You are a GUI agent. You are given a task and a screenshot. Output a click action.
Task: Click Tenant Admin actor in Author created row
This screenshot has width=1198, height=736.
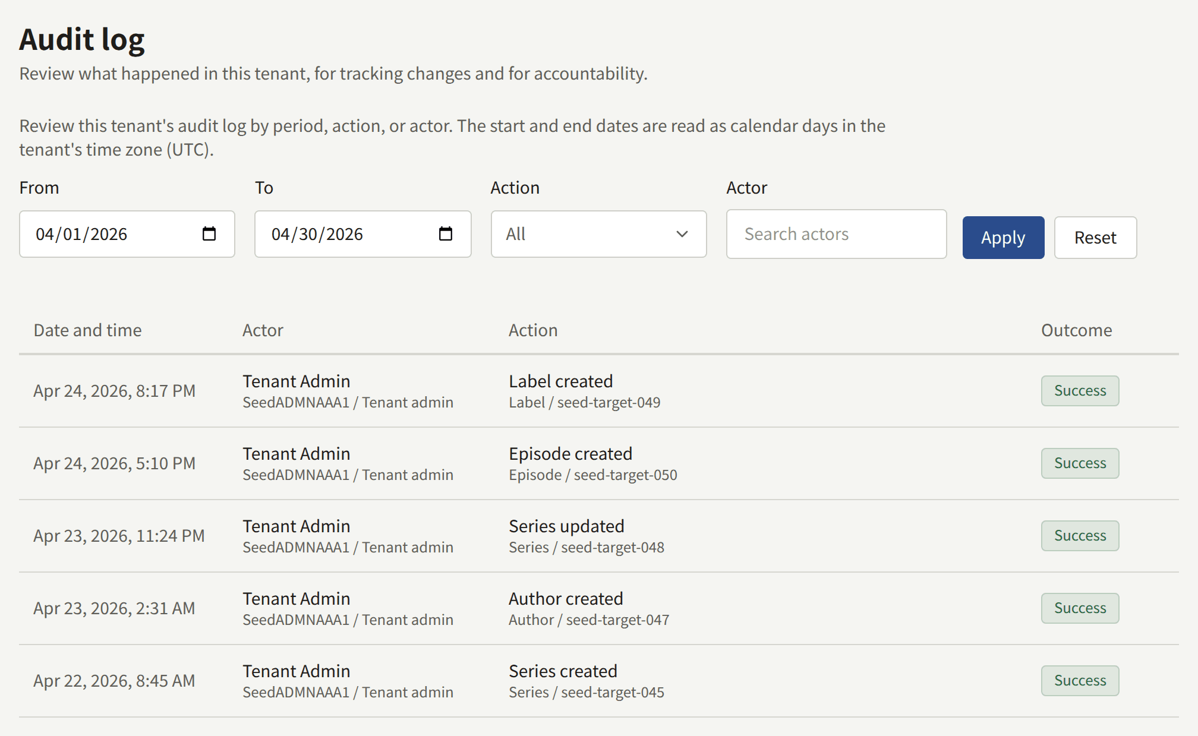pos(296,599)
